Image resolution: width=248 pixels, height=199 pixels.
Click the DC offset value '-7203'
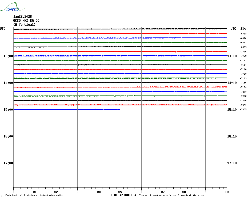click(x=243, y=92)
